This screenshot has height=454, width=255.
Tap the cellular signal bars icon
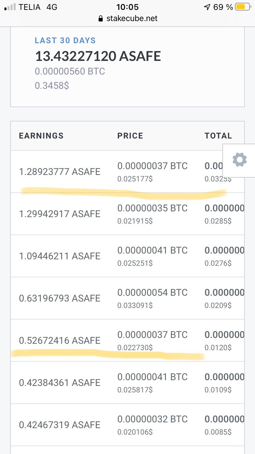click(10, 7)
